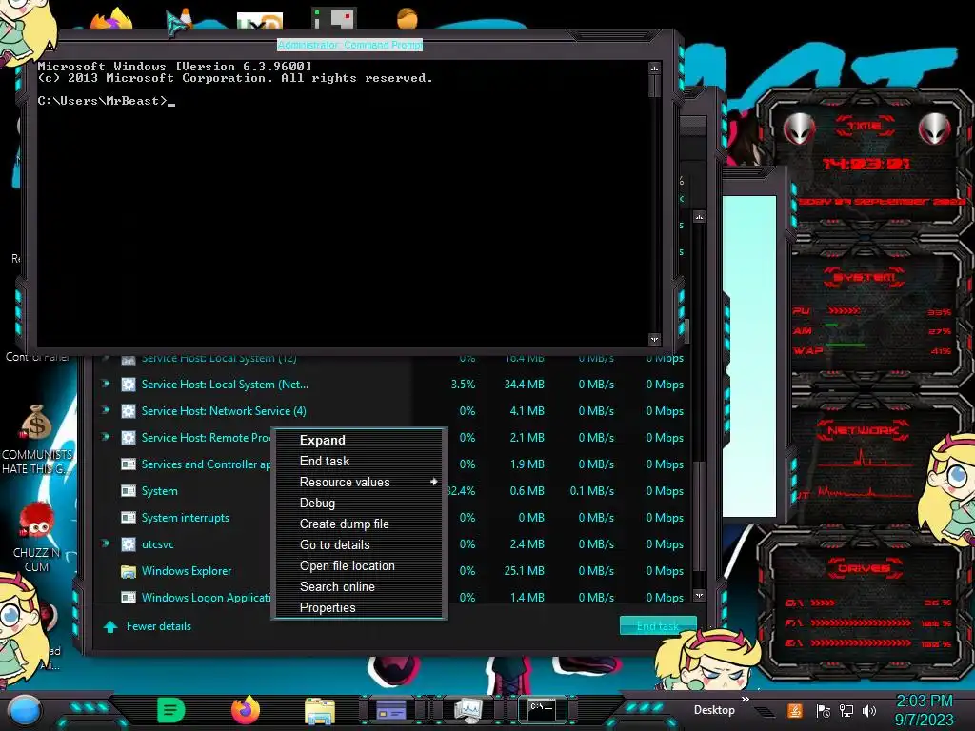This screenshot has height=731, width=975.
Task: Click the icon of Windows Logon Application
Action: click(x=129, y=597)
